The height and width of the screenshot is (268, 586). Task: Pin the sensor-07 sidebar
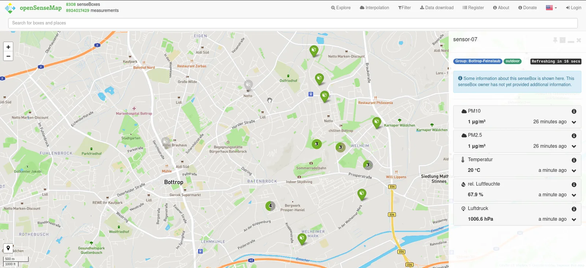[x=555, y=40]
